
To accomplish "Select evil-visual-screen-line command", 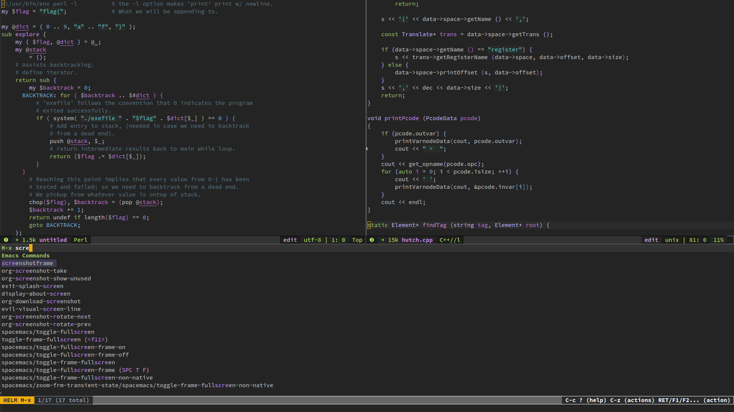I will tap(41, 309).
